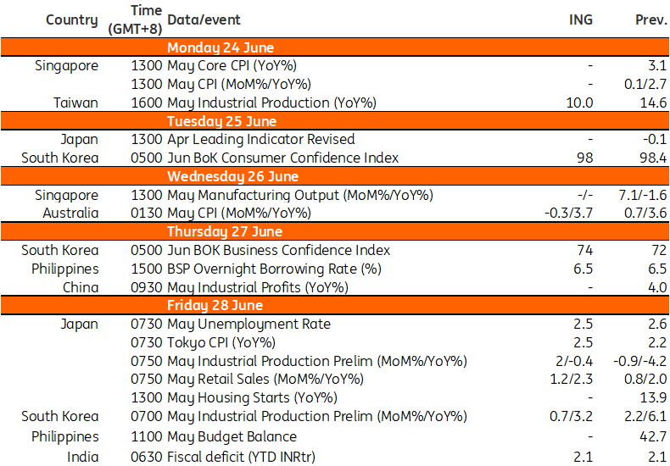The height and width of the screenshot is (466, 670).
Task: Click the -0.9/-4.2 previous value
Action: click(639, 361)
